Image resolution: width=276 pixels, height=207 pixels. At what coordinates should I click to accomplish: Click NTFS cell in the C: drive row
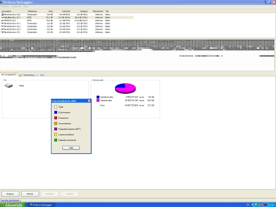pos(29,17)
